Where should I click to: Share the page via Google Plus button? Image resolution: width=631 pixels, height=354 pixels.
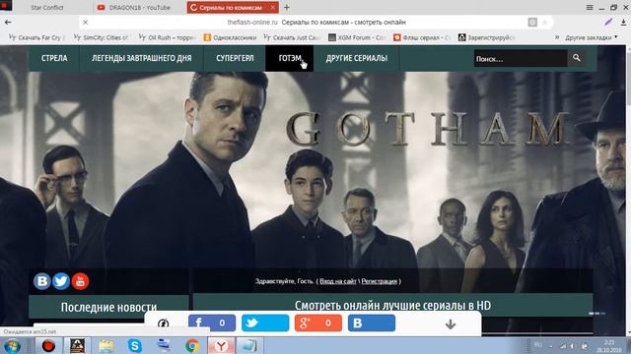pos(318,323)
